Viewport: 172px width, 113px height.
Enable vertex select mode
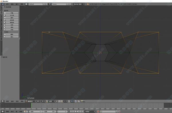click(x=57, y=101)
